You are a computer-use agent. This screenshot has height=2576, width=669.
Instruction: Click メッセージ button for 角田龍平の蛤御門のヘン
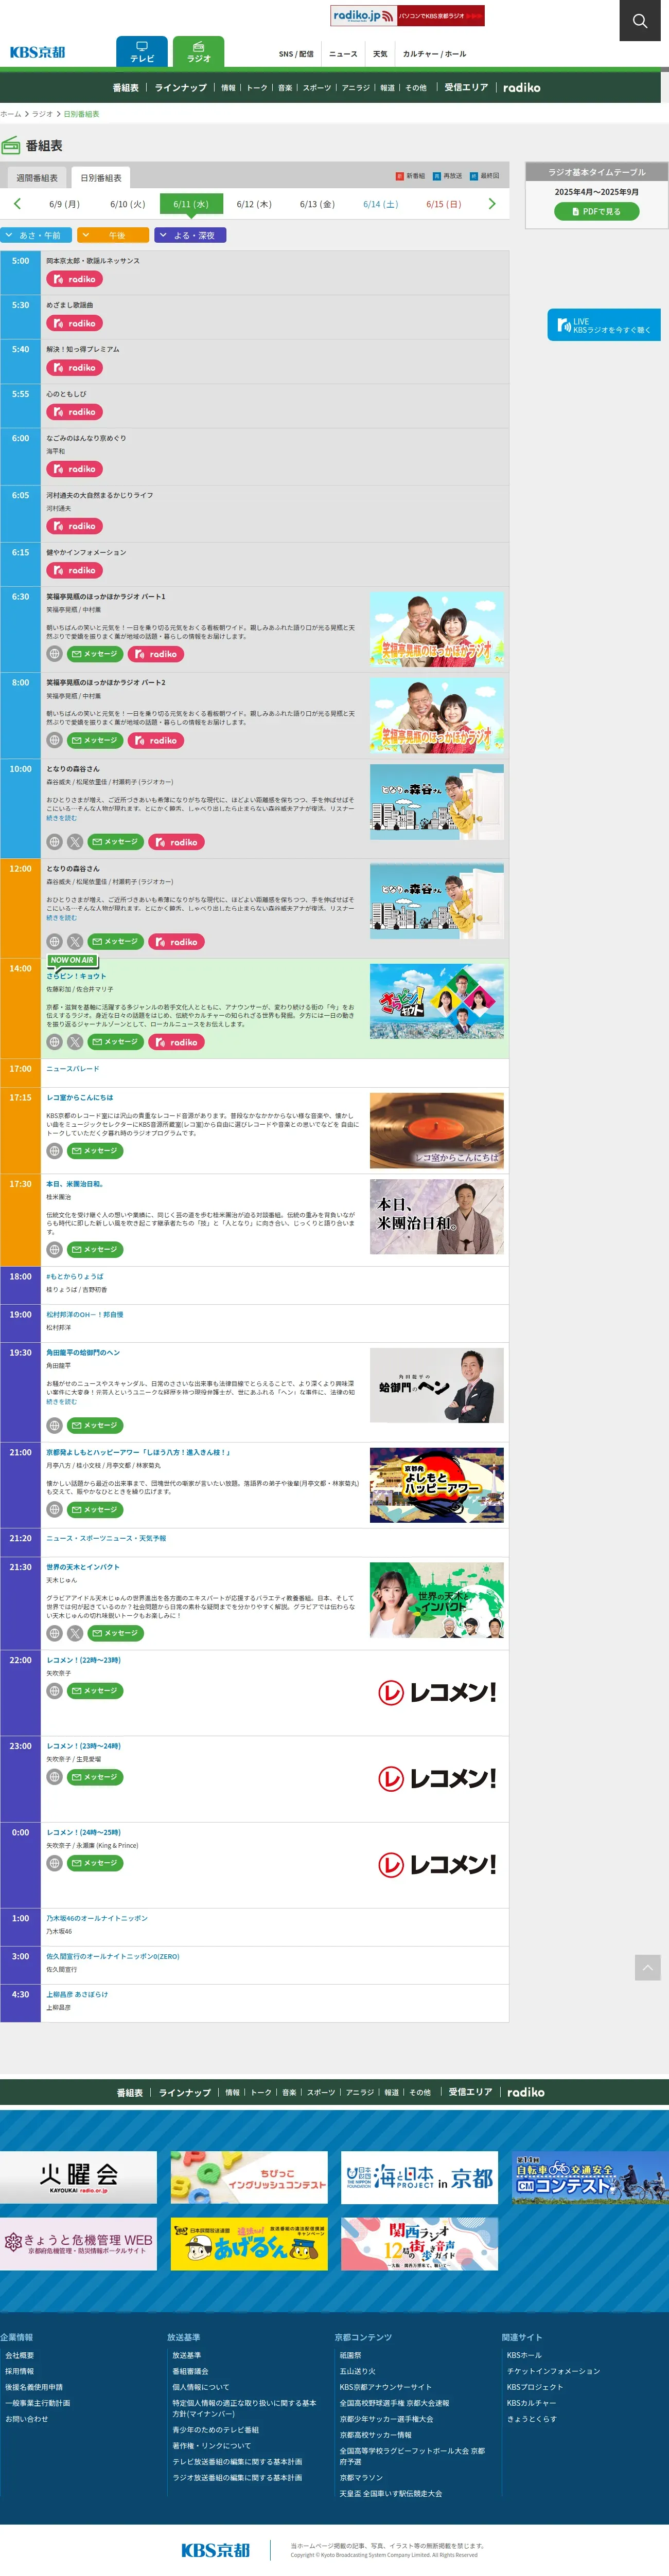click(95, 1426)
